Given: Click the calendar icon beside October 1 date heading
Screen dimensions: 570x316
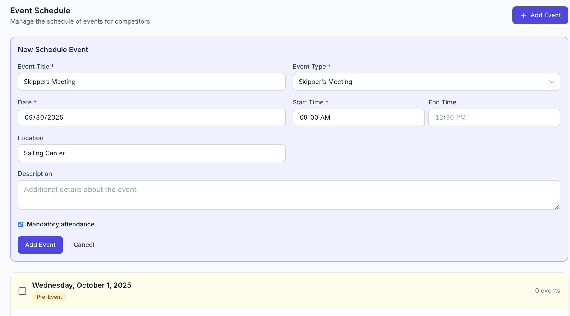Looking at the screenshot, I should tap(22, 291).
